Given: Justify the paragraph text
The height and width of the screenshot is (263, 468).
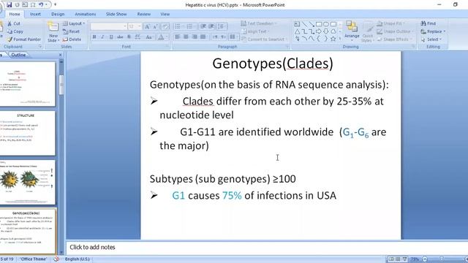Looking at the screenshot, I should point(203,37).
